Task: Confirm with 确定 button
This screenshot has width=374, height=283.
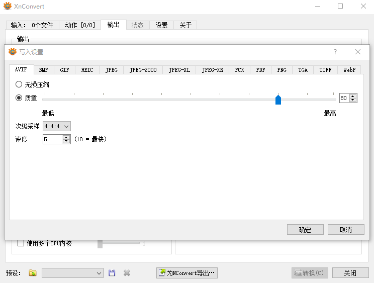Action: point(305,230)
